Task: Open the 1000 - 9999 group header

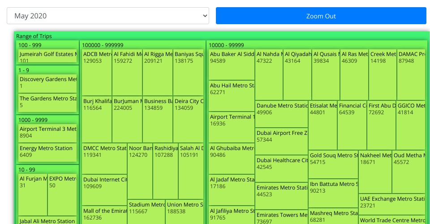Action: tap(33, 120)
